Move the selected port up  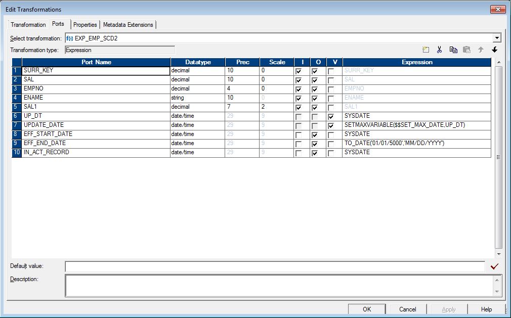point(481,49)
